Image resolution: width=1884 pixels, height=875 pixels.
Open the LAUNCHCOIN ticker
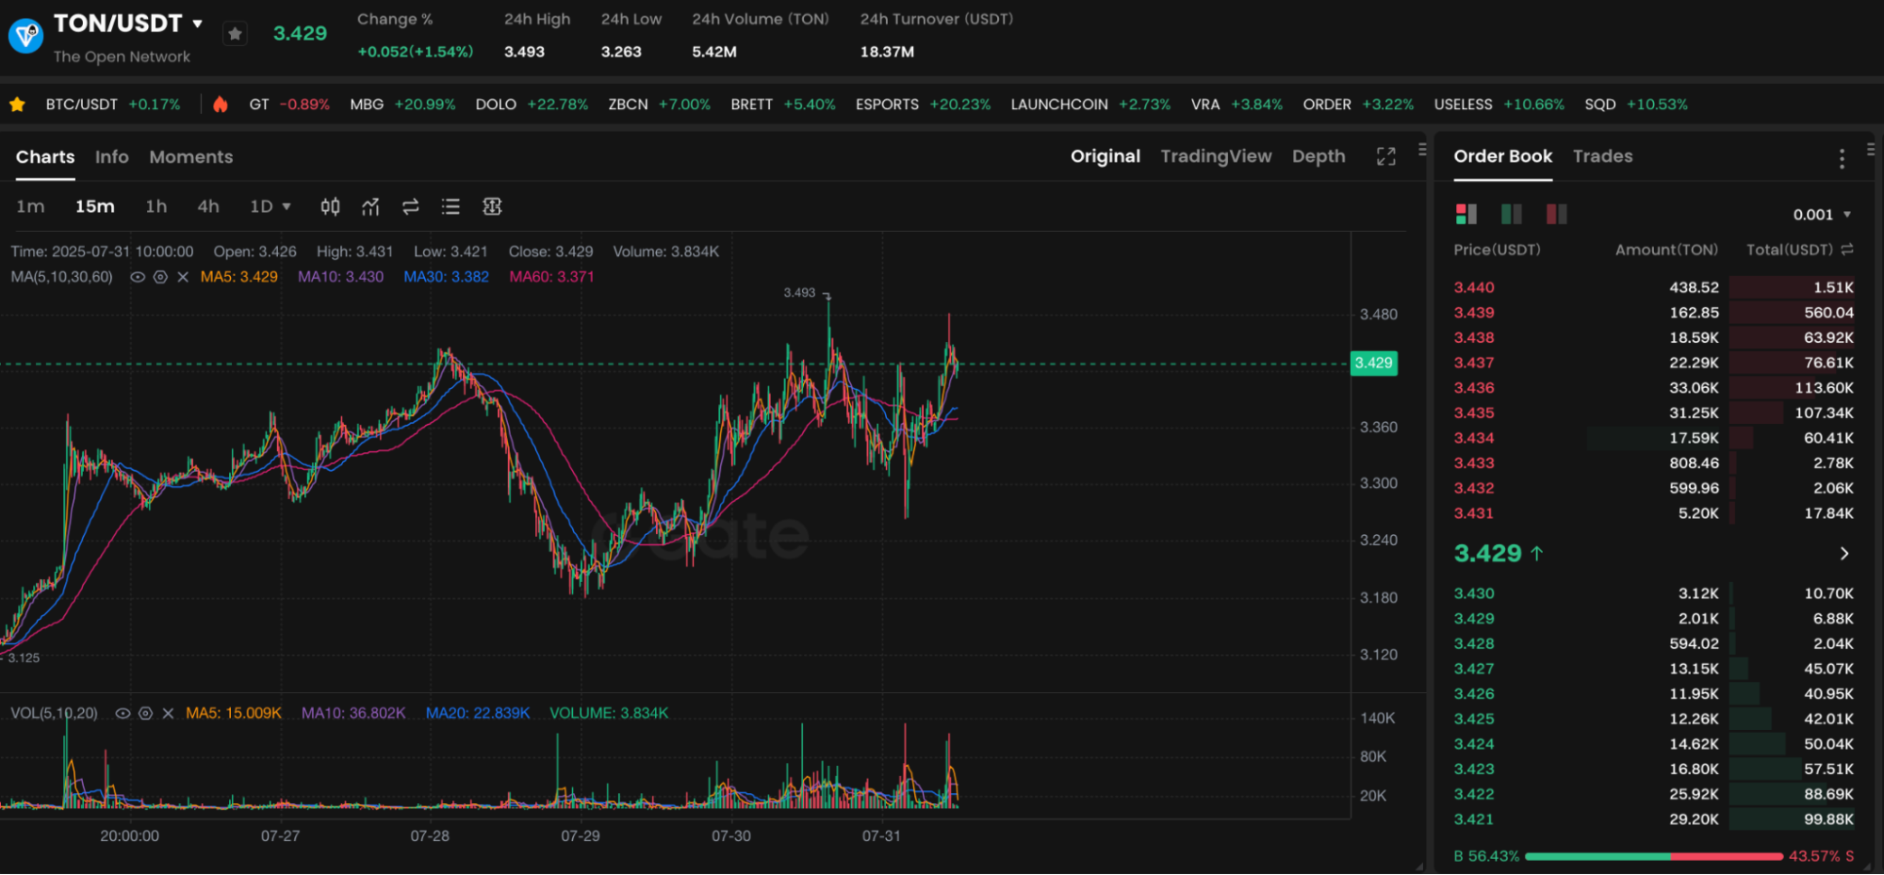1090,105
